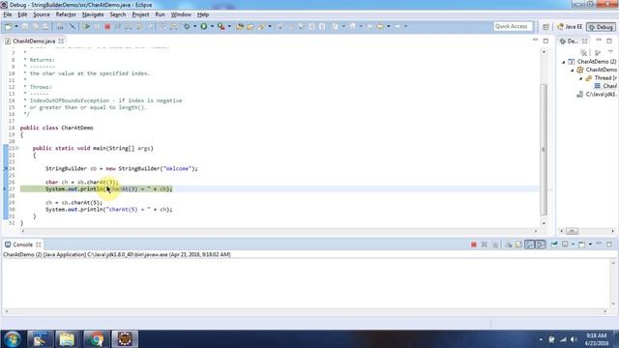
Task: Click the green Run launch icon
Action: pyautogui.click(x=204, y=26)
